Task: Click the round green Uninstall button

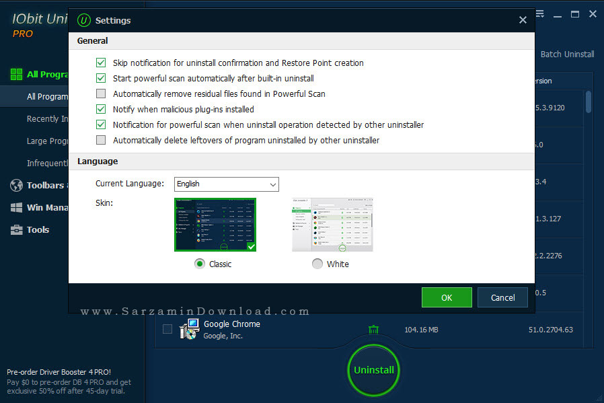Action: coord(374,370)
